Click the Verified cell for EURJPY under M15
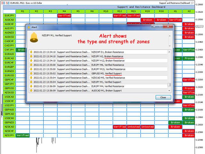This screenshot has height=154, width=205. coord(134,16)
